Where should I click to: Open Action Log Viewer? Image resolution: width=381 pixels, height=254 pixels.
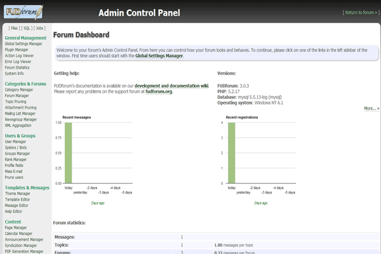tap(19, 56)
